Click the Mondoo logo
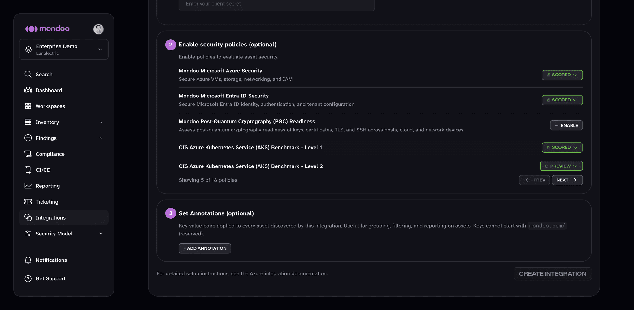The width and height of the screenshot is (634, 310). click(47, 29)
